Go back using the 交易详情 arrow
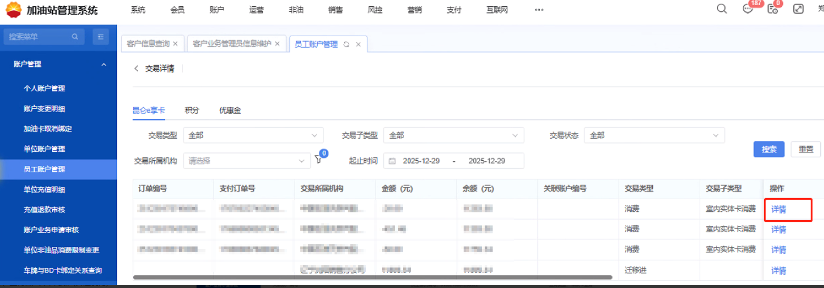This screenshot has height=288, width=824. point(136,68)
